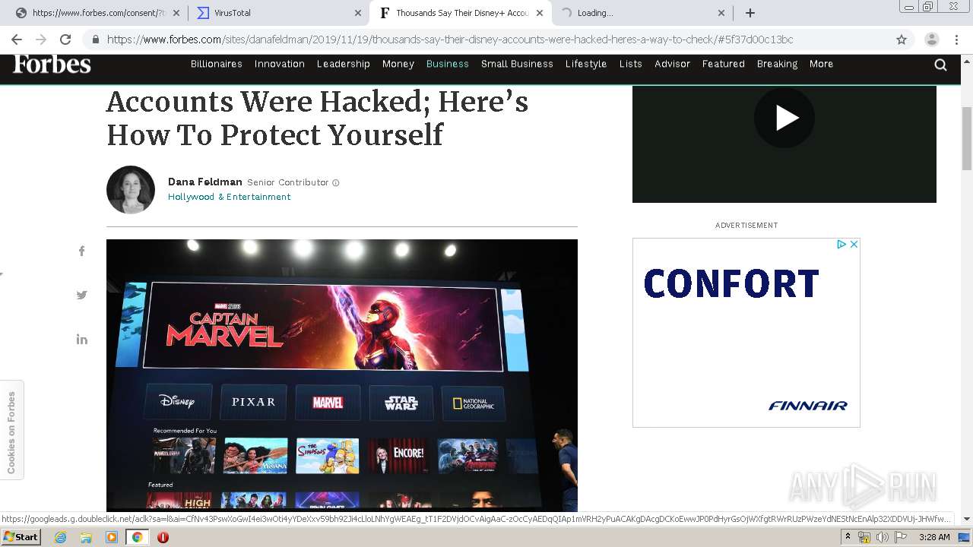Share article on Facebook
Viewport: 973px width, 547px height.
pos(82,251)
